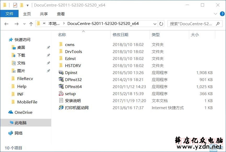Viewport: 226px width, 152px height.
Task: Click the OneDrive cloud icon
Action: point(11,112)
